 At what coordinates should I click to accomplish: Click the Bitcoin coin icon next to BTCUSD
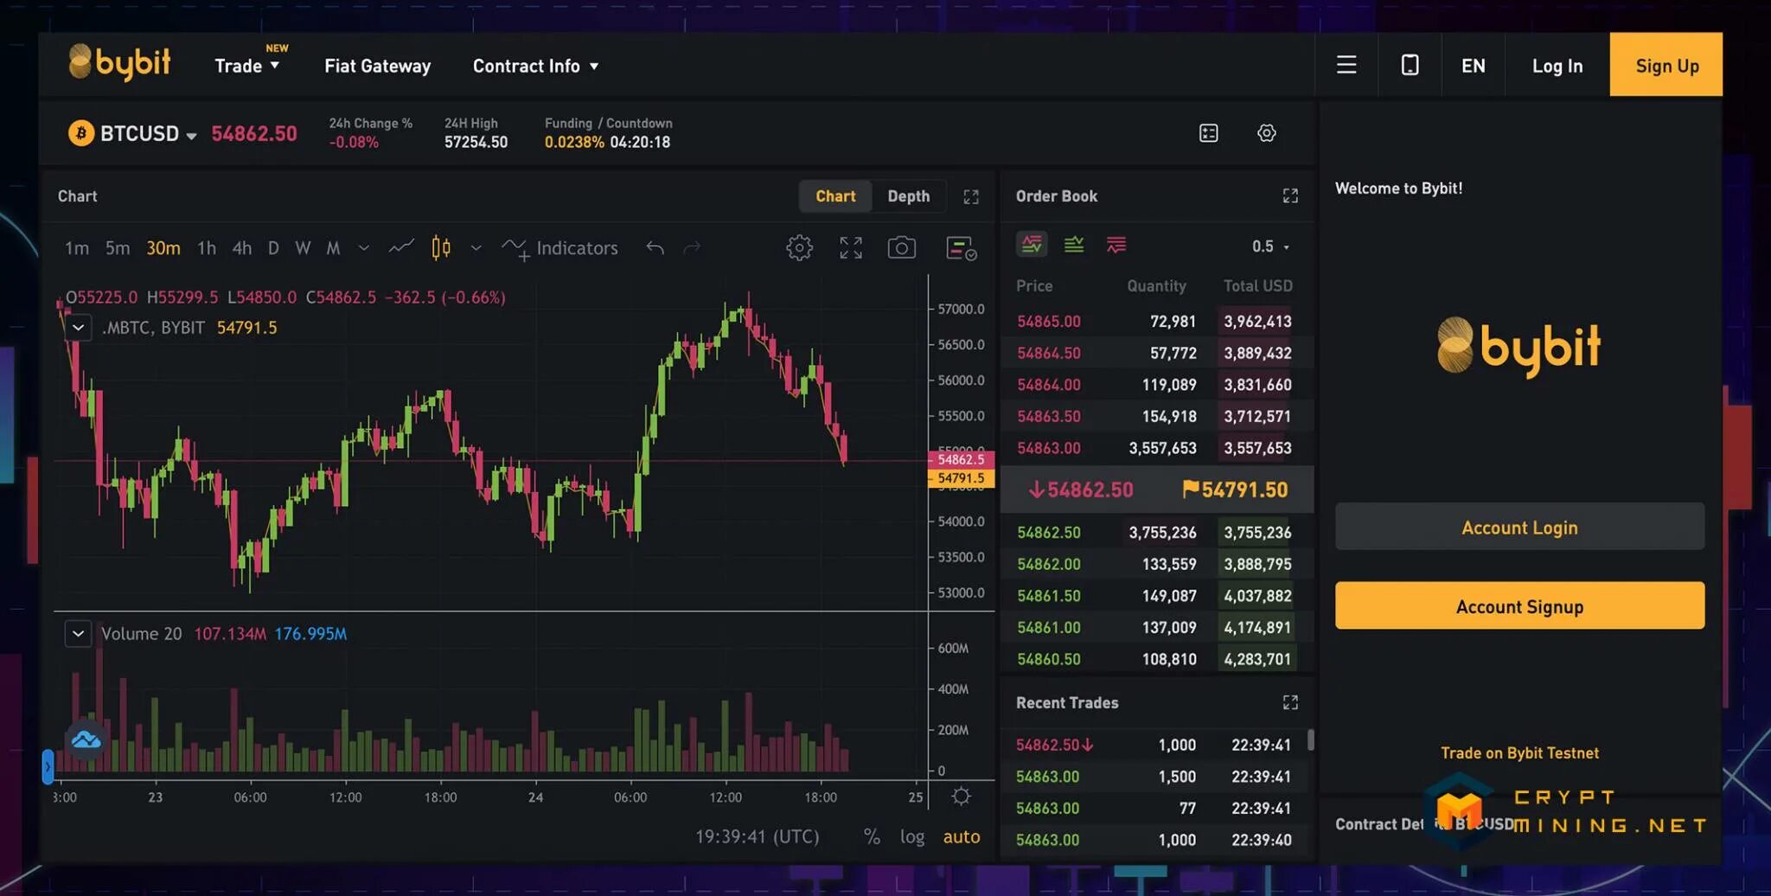[80, 133]
